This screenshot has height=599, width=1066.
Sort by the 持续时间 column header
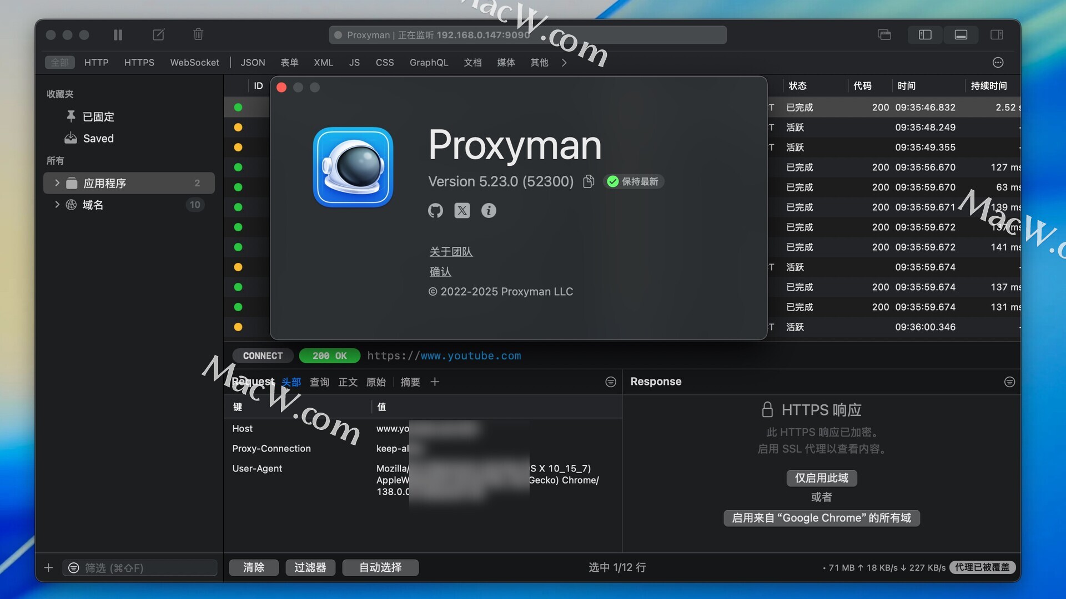coord(989,86)
